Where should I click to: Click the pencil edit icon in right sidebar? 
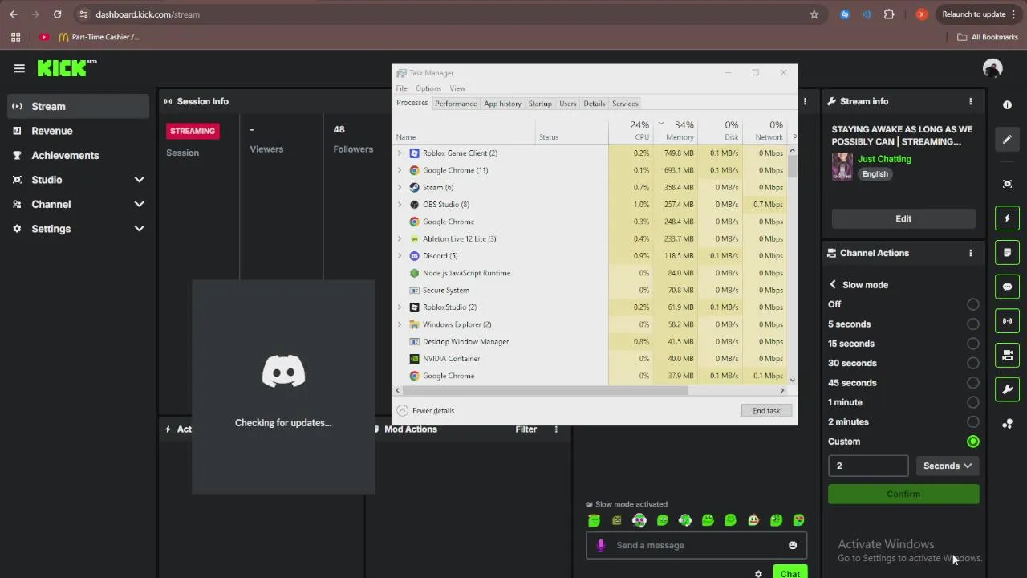[x=1007, y=140]
